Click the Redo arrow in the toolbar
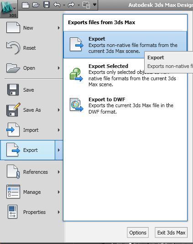Image resolution: width=193 pixels, height=244 pixels. click(x=72, y=5)
